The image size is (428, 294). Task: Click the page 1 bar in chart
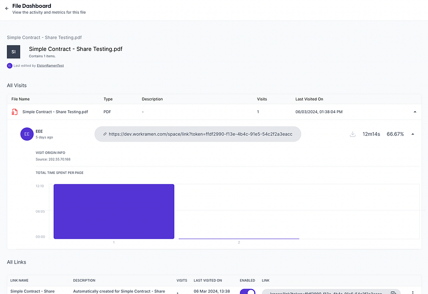pos(114,212)
